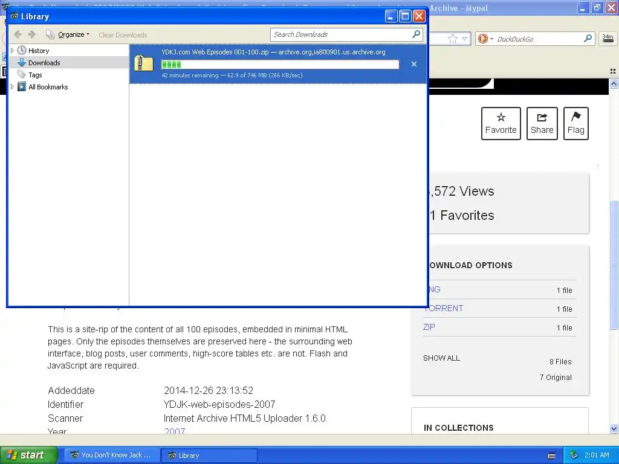Click the network tray icon
619x464 pixels.
point(574,456)
